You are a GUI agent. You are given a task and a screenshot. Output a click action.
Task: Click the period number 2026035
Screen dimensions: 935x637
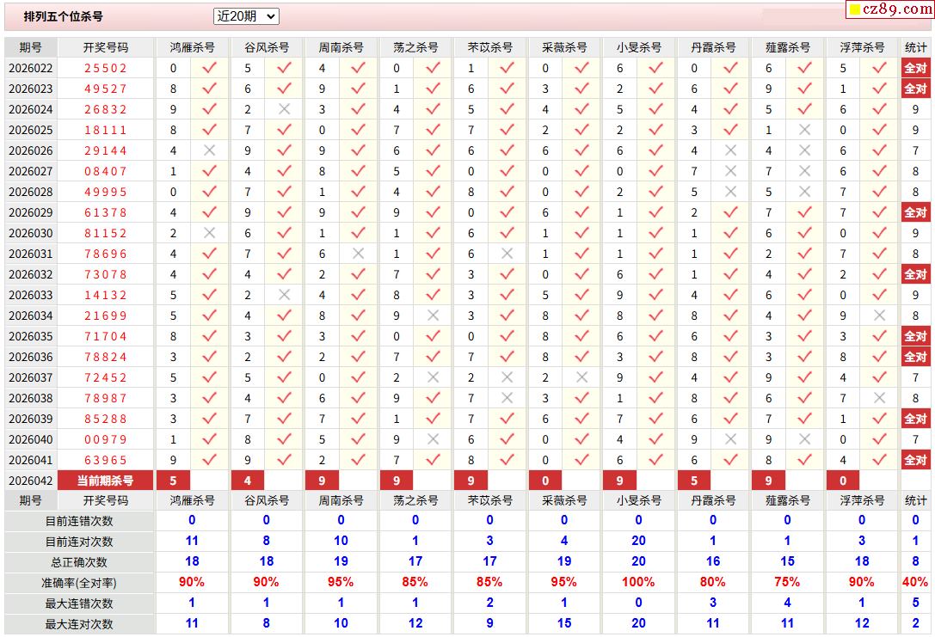point(30,336)
